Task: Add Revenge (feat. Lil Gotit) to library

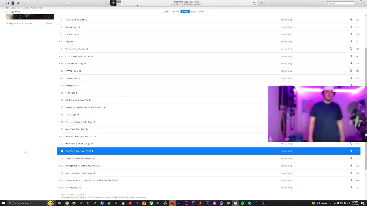Action: (351, 166)
